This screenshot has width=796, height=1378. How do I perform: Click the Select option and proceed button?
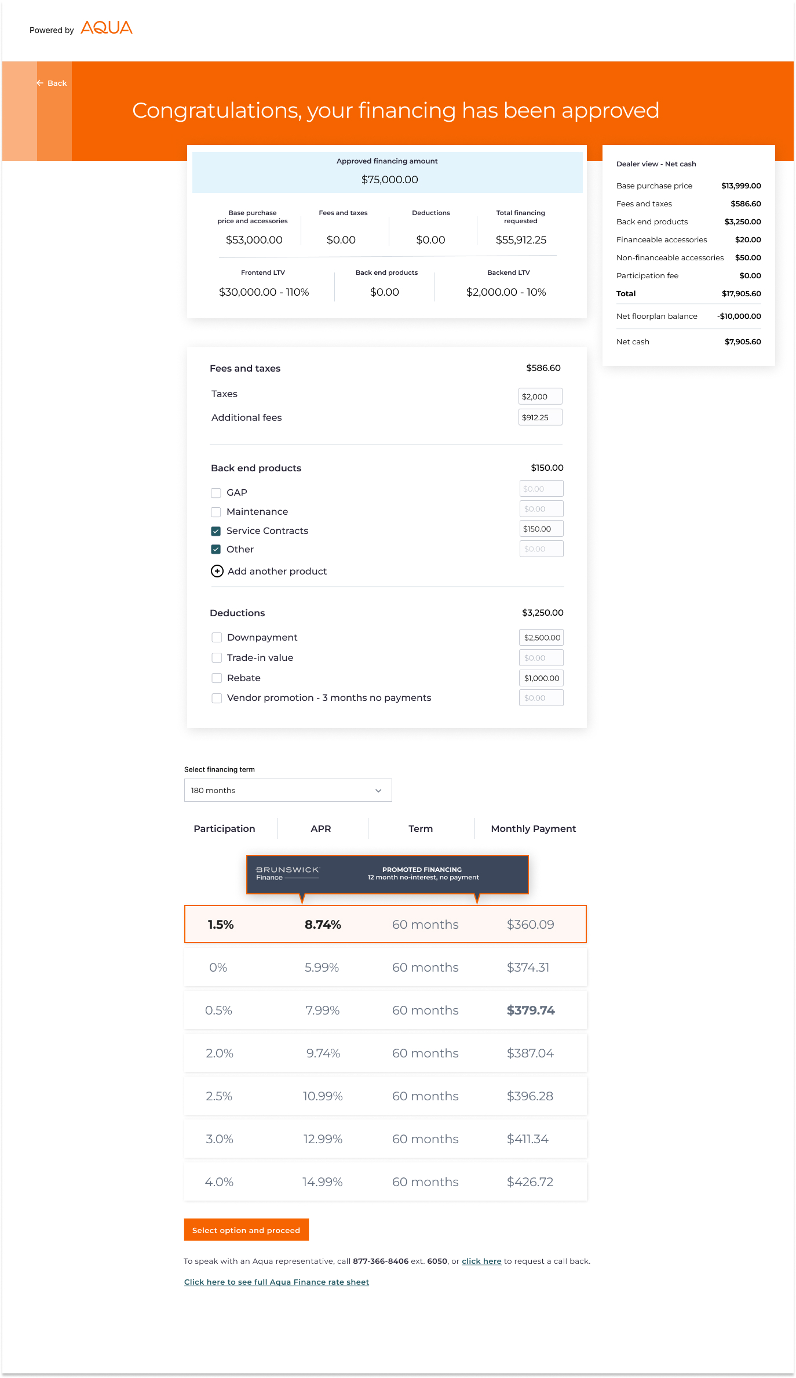tap(246, 1230)
